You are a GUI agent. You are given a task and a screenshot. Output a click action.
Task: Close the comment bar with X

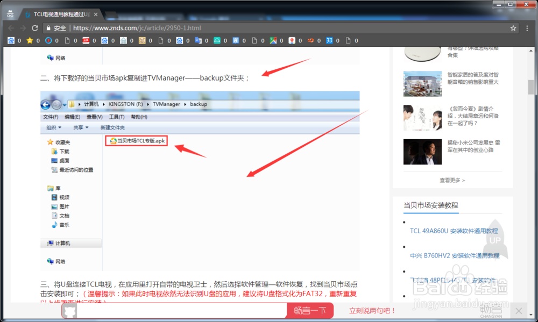[x=519, y=311]
